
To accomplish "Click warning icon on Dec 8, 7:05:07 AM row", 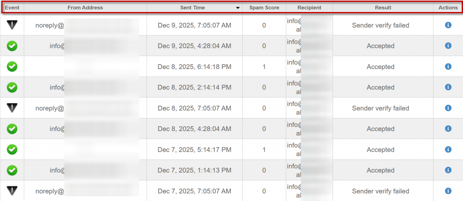I will click(x=12, y=108).
